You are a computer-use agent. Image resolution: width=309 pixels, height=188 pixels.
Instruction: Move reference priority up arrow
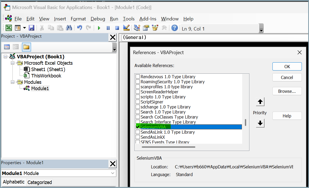[x=260, y=102]
